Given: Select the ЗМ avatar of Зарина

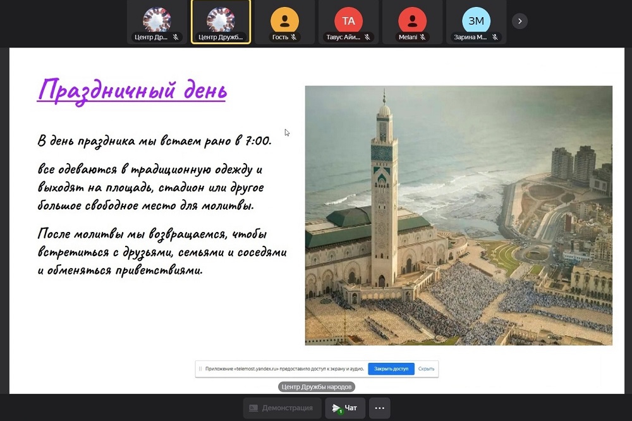Looking at the screenshot, I should click(476, 20).
